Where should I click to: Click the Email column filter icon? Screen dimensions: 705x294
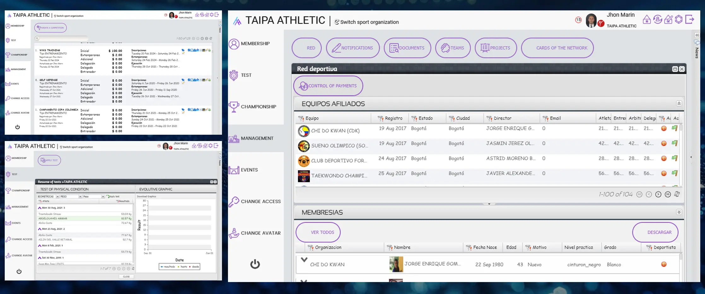pyautogui.click(x=545, y=118)
